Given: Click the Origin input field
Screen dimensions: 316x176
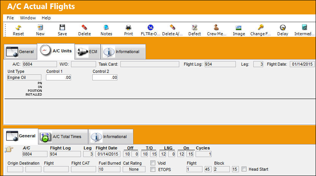Looking at the screenshot, I should click(x=15, y=169).
